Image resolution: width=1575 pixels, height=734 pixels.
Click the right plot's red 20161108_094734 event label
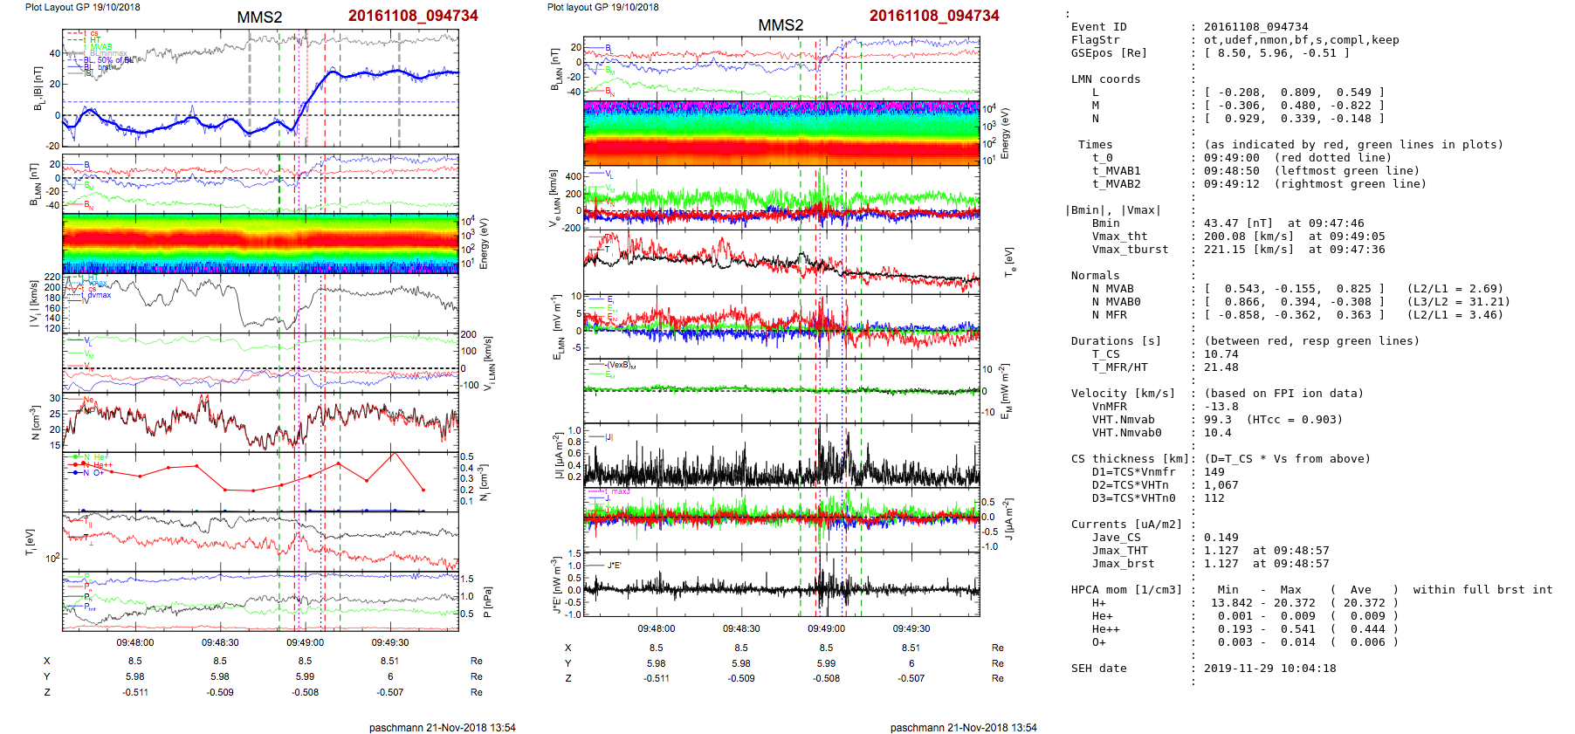tap(933, 16)
